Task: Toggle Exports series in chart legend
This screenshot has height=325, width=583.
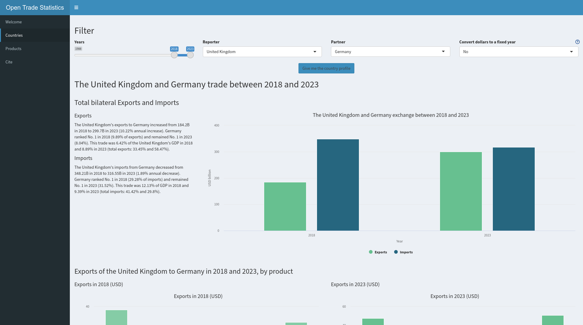Action: coord(378,252)
